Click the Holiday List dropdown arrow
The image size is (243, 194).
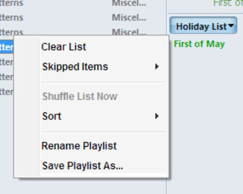pyautogui.click(x=231, y=25)
